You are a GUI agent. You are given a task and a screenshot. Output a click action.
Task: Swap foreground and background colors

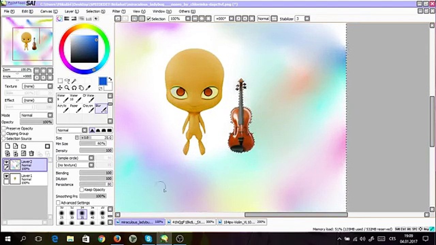pyautogui.click(x=110, y=79)
